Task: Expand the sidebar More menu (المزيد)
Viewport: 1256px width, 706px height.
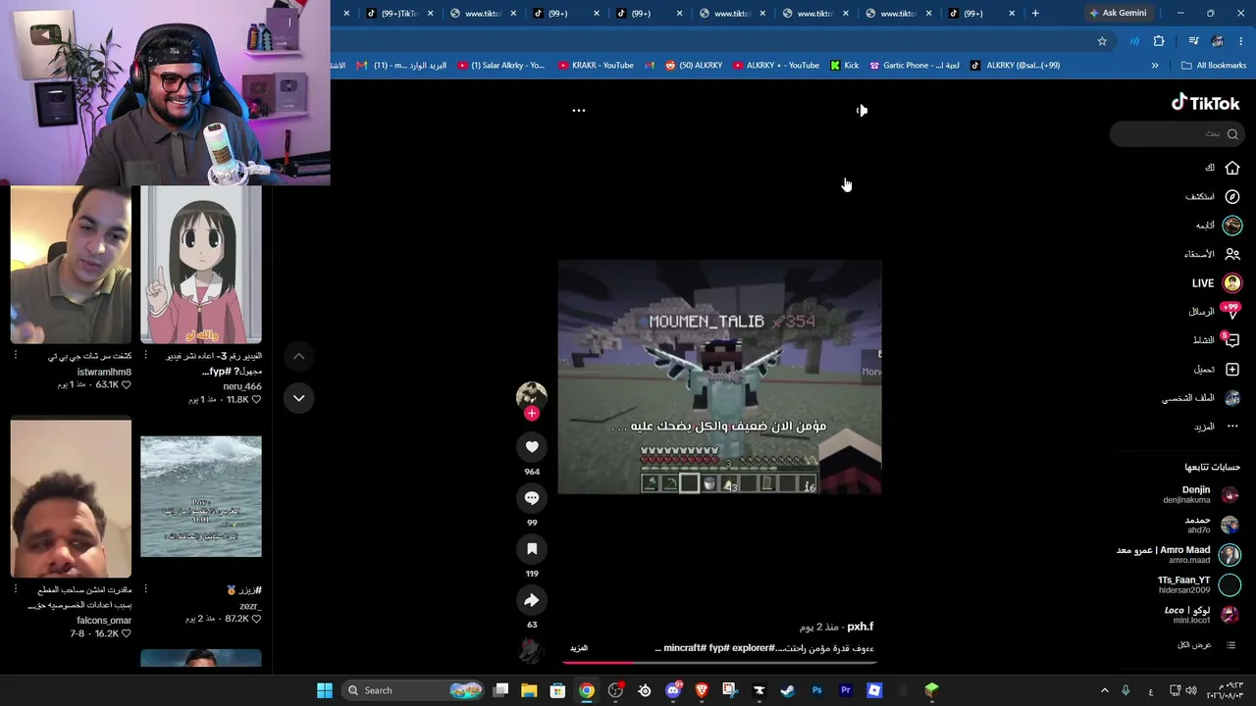Action: coord(1217,427)
